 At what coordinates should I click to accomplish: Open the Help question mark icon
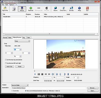(x=79, y=9)
